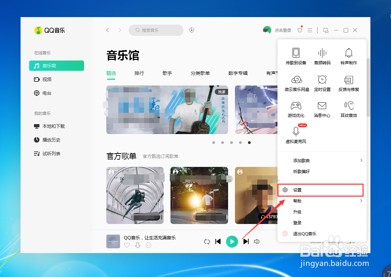Open the 游戏优化 game optimization feature
Viewport: 391px width, 277px height.
(296, 109)
